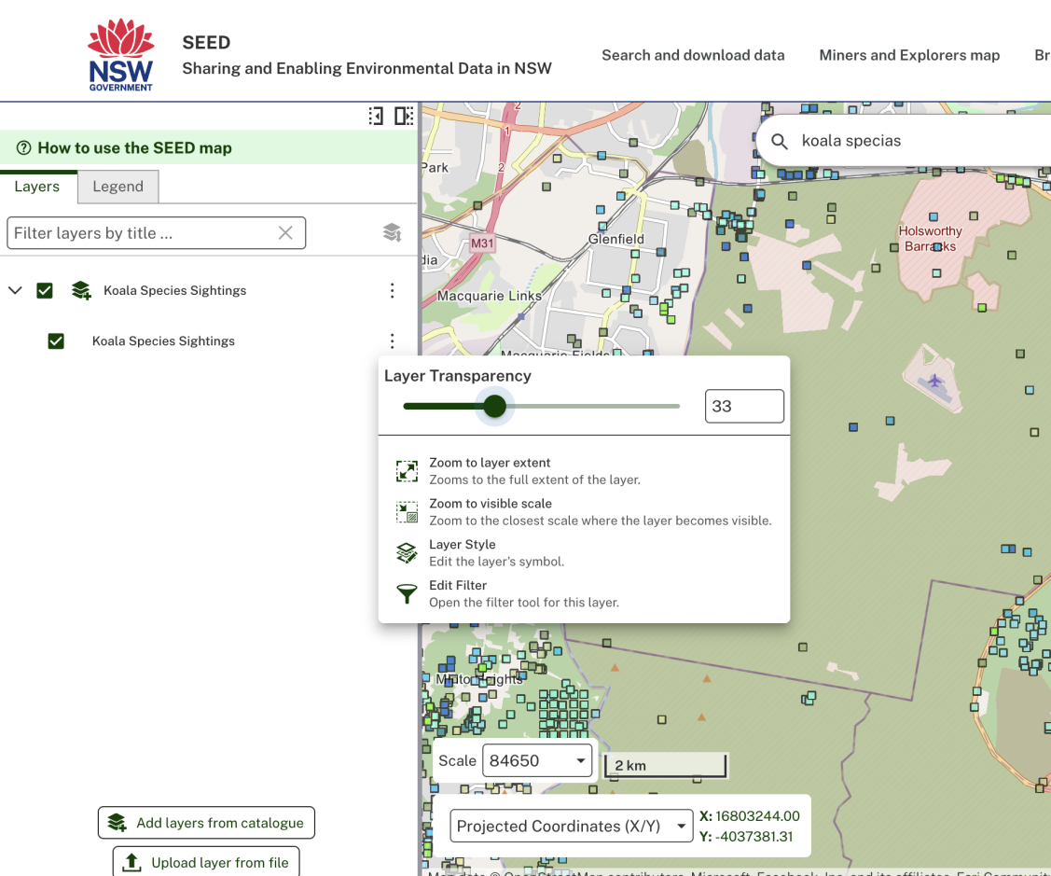Open How to use the SEED map
This screenshot has width=1051, height=876.
134,147
